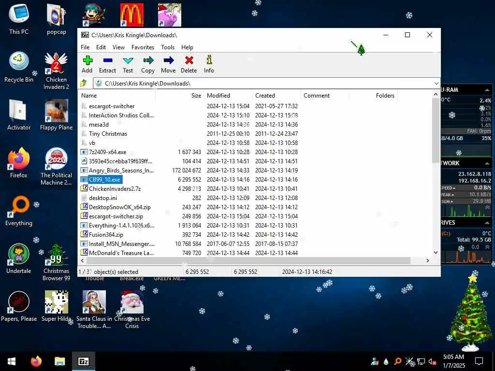Screen dimensions: 495x371
Task: Select the Christmas Eve Crisis shortcut
Action: coord(132,310)
